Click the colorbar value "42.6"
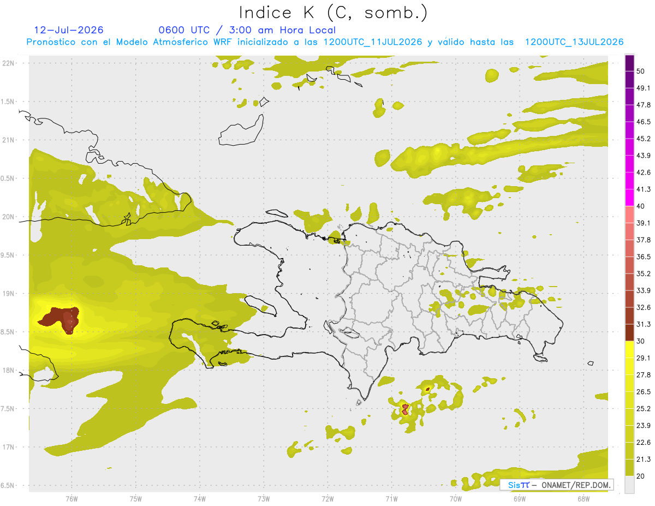 [644, 173]
